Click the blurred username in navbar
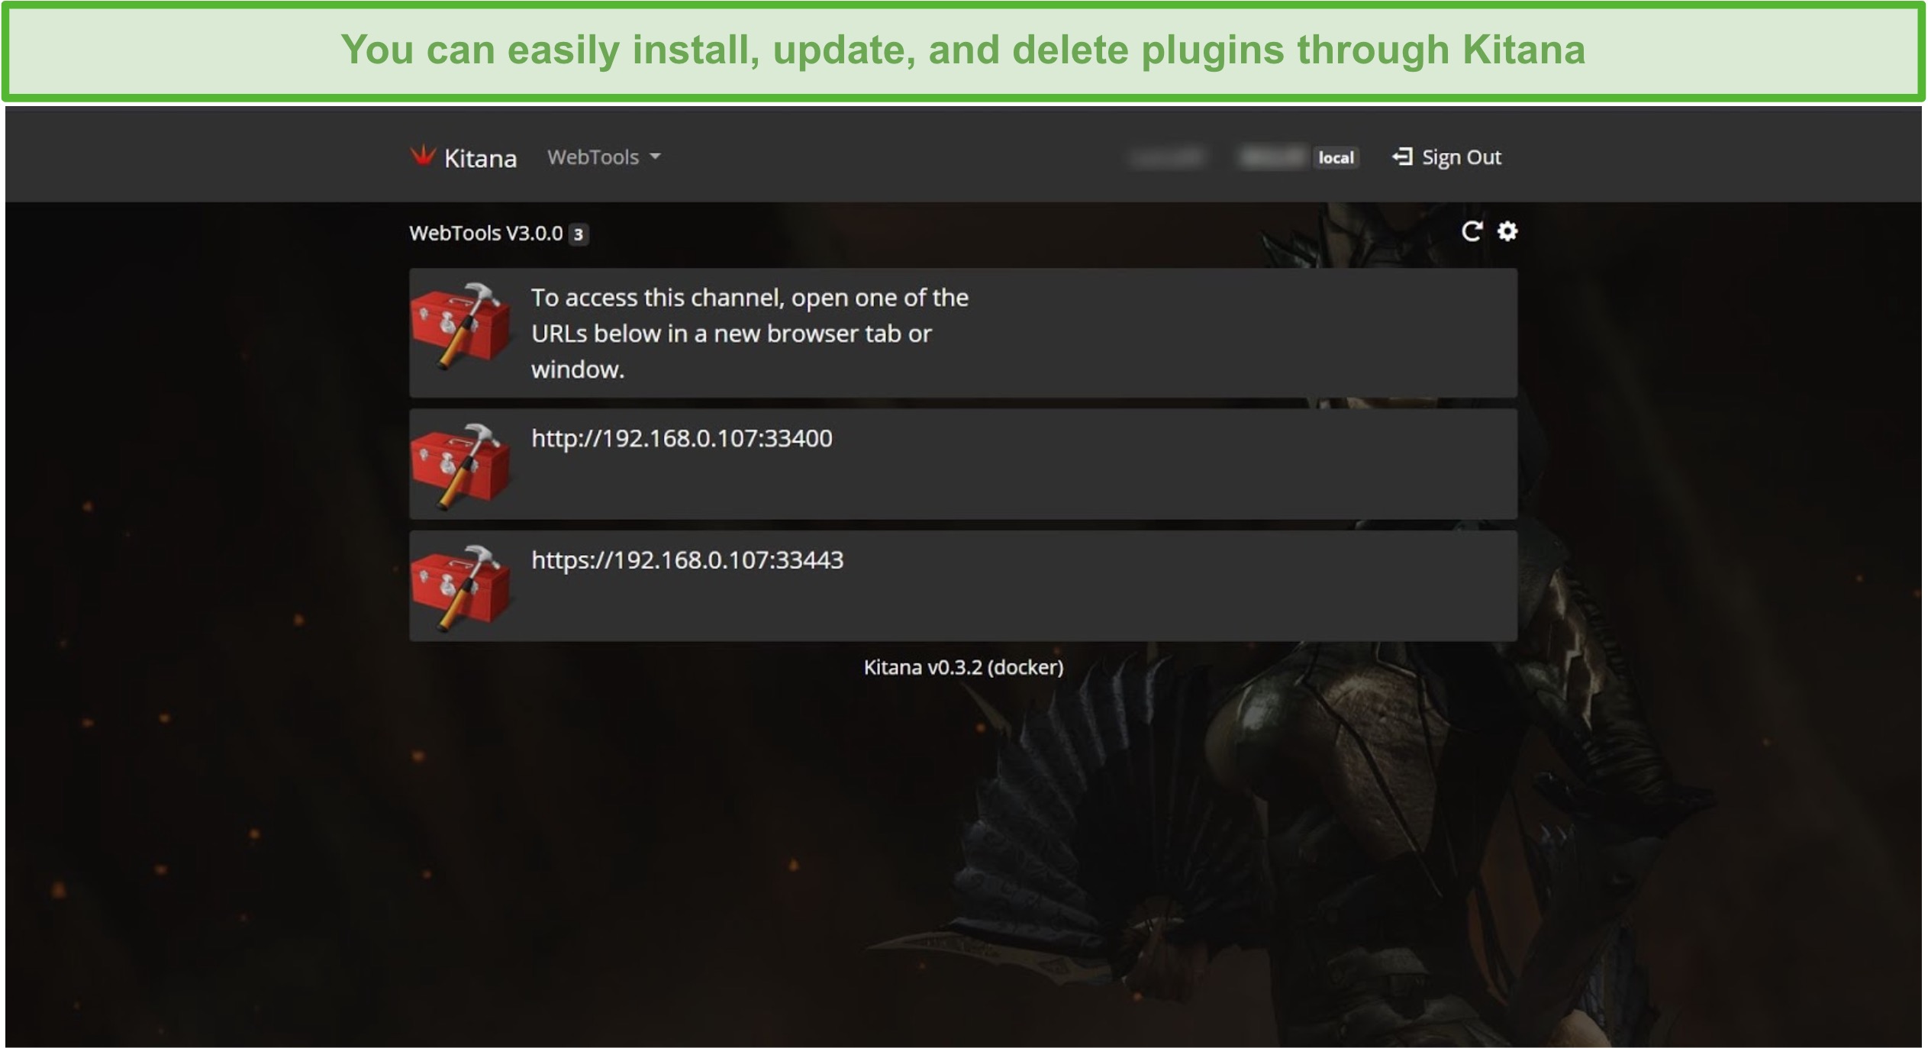 1167,158
